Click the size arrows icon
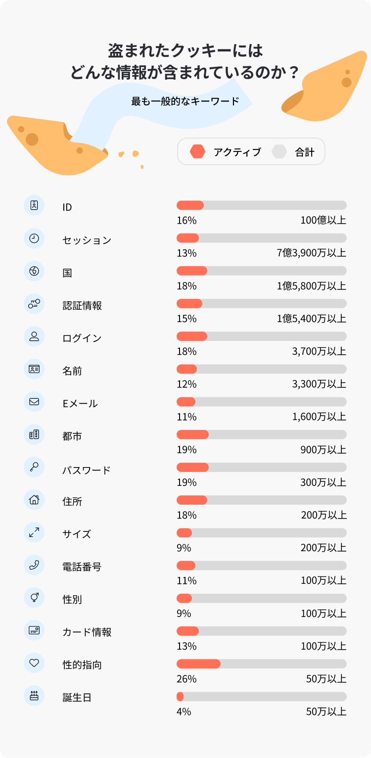The image size is (371, 758). [x=34, y=532]
